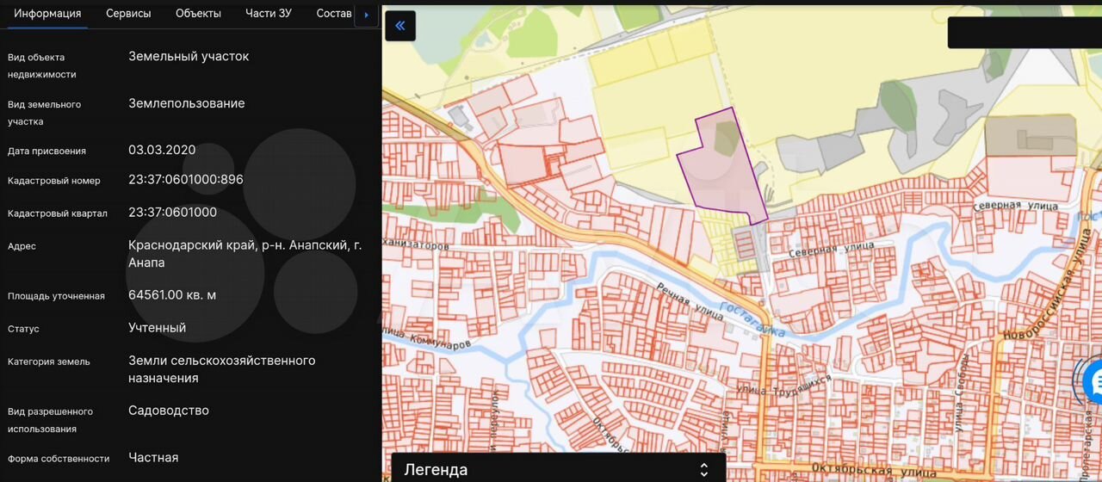Expand the Легенда panel using its up-down arrows

703,470
